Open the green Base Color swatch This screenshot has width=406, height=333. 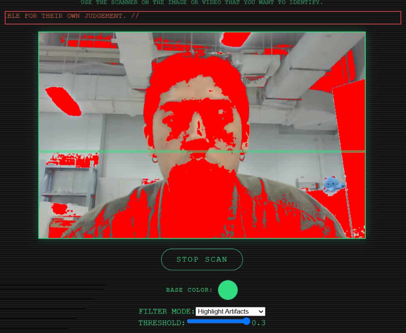[x=227, y=290]
